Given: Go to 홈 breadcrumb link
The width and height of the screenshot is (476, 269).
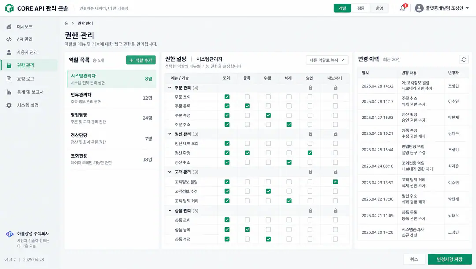Looking at the screenshot, I should 66,23.
